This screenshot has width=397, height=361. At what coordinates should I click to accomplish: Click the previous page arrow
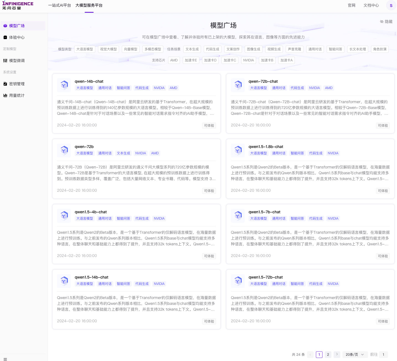[x=310, y=354]
